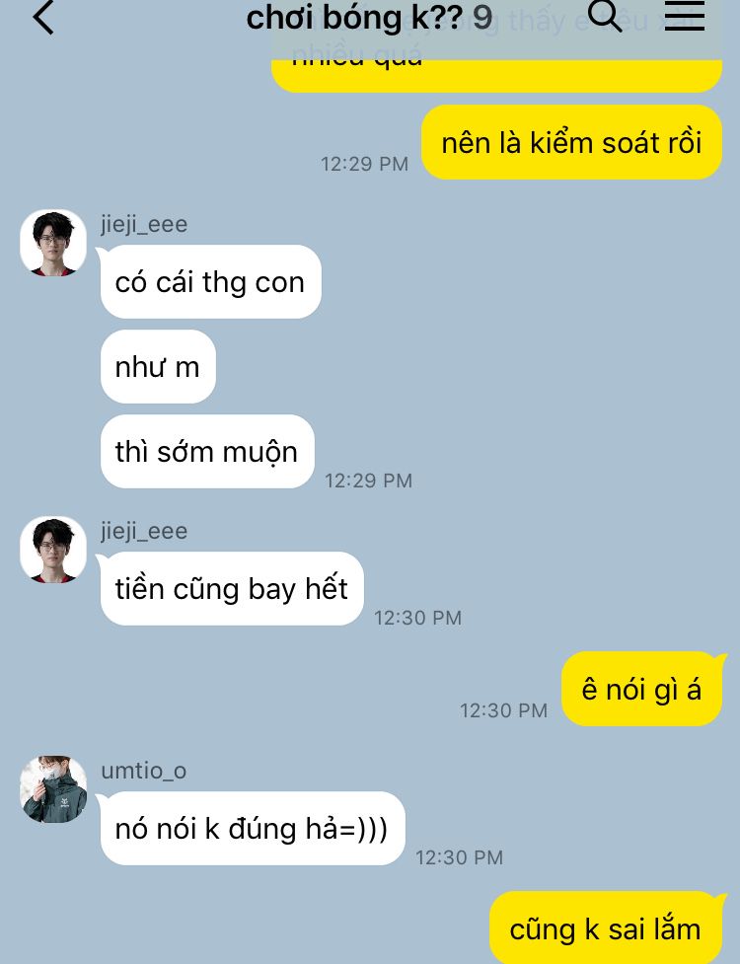Tap the first jieji_eee profile avatar
Image resolution: width=740 pixels, height=964 pixels.
pos(53,242)
